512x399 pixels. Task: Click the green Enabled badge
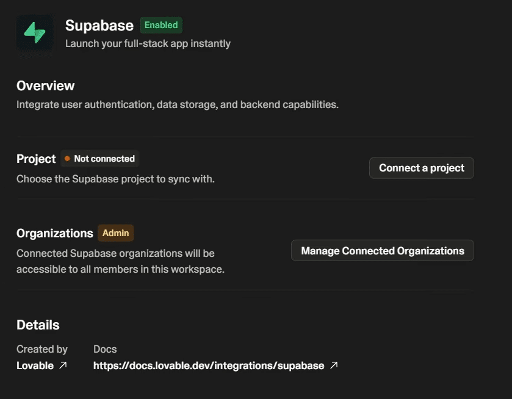click(x=161, y=25)
